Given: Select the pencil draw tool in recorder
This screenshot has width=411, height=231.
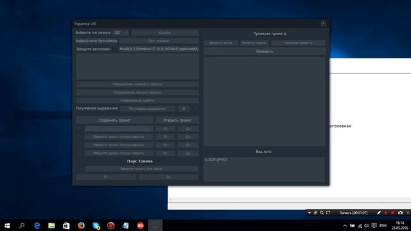Looking at the screenshot, I should pyautogui.click(x=378, y=213).
